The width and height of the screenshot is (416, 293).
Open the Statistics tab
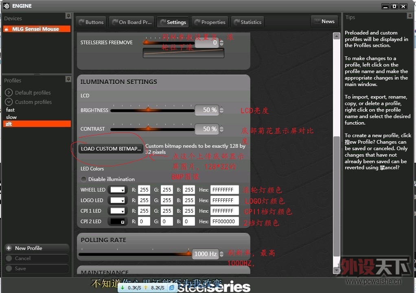[247, 22]
